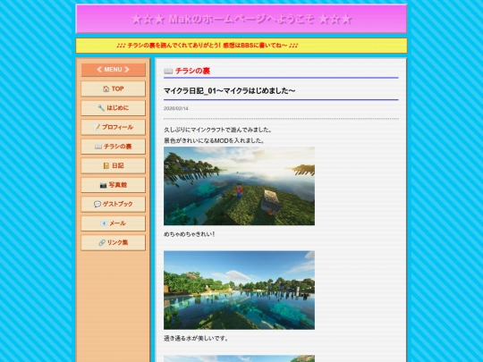Click the Makのホームページへようこそ title banner
The height and width of the screenshot is (362, 483).
click(241, 19)
